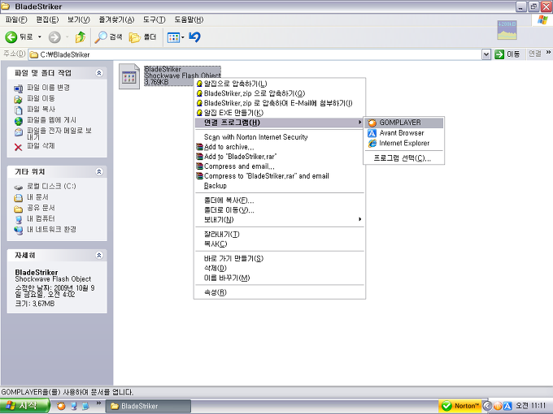553x414 pixels.
Task: Click the Go (이동) button
Action: pos(507,54)
